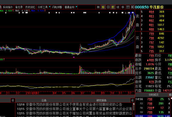172x117 pixels.
Task: Click the multi-window grid layout icon
Action: tap(108, 7)
